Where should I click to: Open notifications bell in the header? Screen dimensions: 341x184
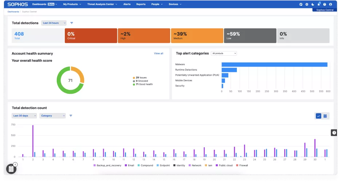pos(319,4)
